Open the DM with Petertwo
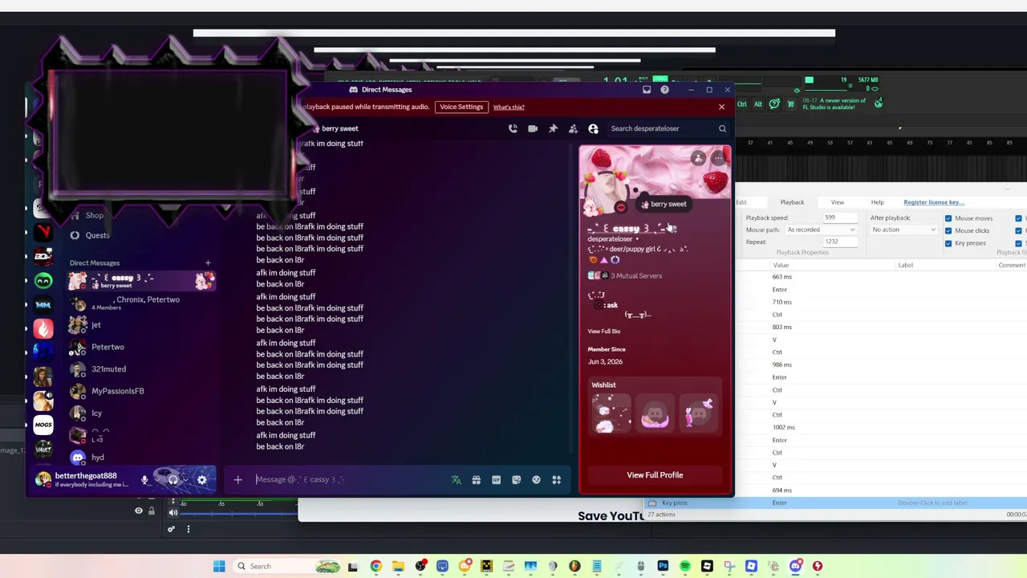This screenshot has height=578, width=1027. pyautogui.click(x=142, y=347)
